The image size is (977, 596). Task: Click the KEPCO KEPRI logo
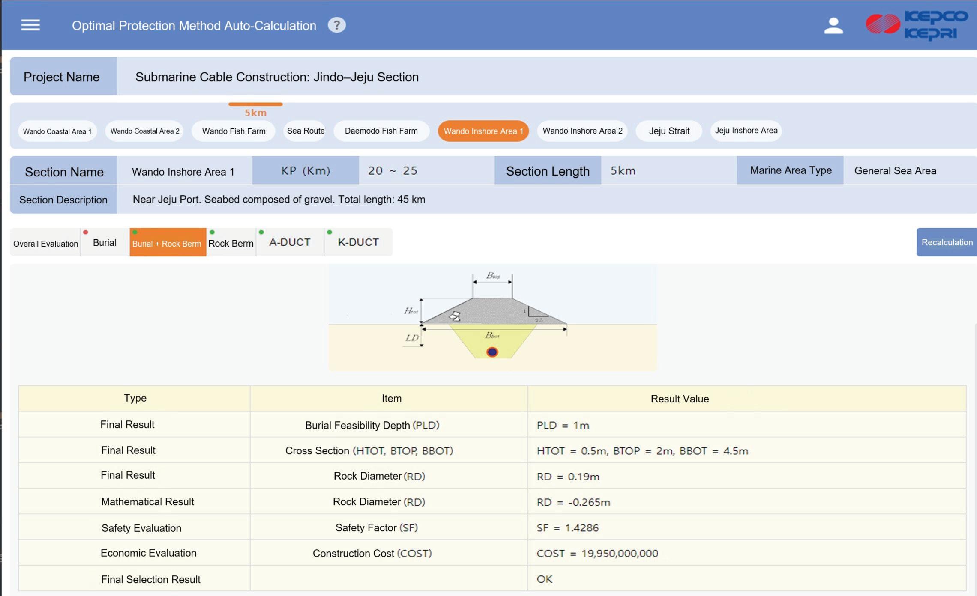tap(917, 25)
